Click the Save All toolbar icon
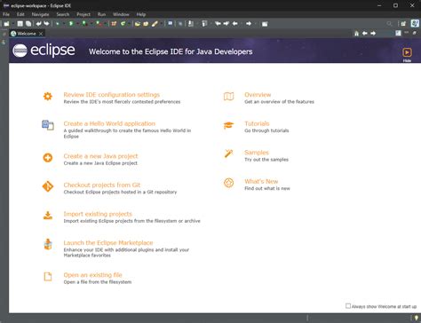Viewport: 421px width, 323px height. [x=28, y=24]
